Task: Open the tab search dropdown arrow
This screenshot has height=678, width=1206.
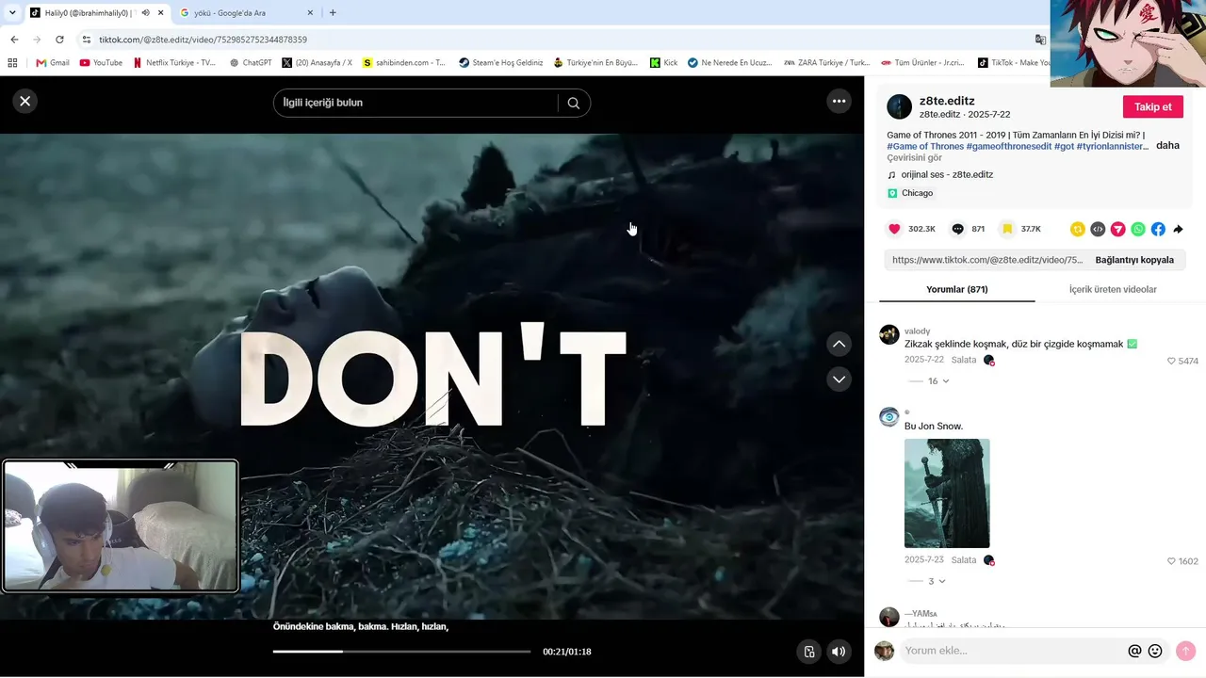Action: pos(12,13)
